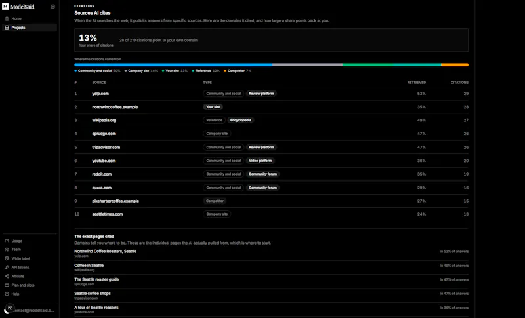Click the Affiliate share icon
This screenshot has height=318, width=525.
pyautogui.click(x=7, y=276)
